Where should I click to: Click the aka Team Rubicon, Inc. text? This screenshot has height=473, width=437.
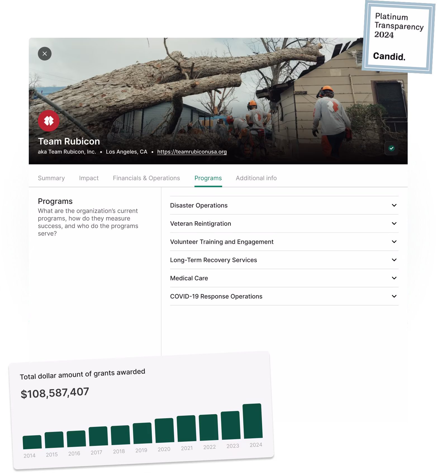pyautogui.click(x=67, y=152)
